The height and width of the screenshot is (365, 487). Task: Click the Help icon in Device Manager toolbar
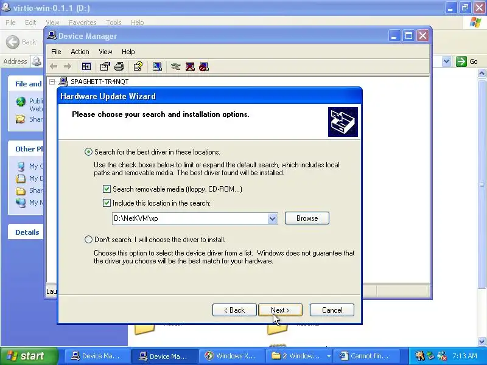coord(138,66)
